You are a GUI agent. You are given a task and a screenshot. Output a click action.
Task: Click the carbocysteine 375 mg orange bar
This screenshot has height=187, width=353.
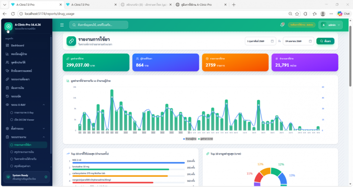pos(120,176)
